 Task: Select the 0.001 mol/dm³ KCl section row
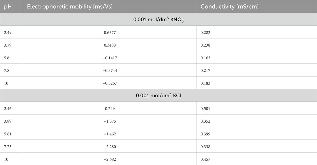point(158,95)
